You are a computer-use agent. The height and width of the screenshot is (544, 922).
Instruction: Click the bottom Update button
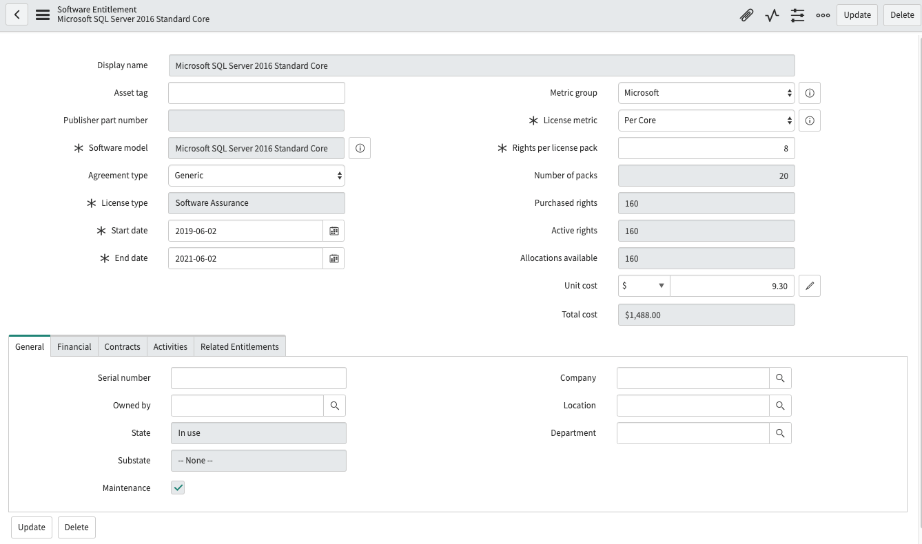coord(32,527)
